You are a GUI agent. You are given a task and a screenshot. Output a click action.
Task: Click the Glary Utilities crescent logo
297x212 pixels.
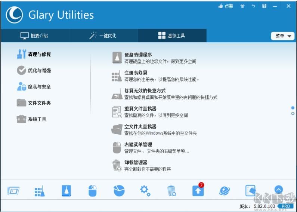click(15, 15)
